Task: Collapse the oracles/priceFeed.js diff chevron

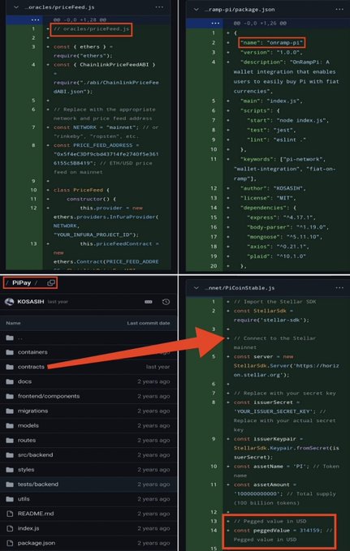Action: click(15, 7)
